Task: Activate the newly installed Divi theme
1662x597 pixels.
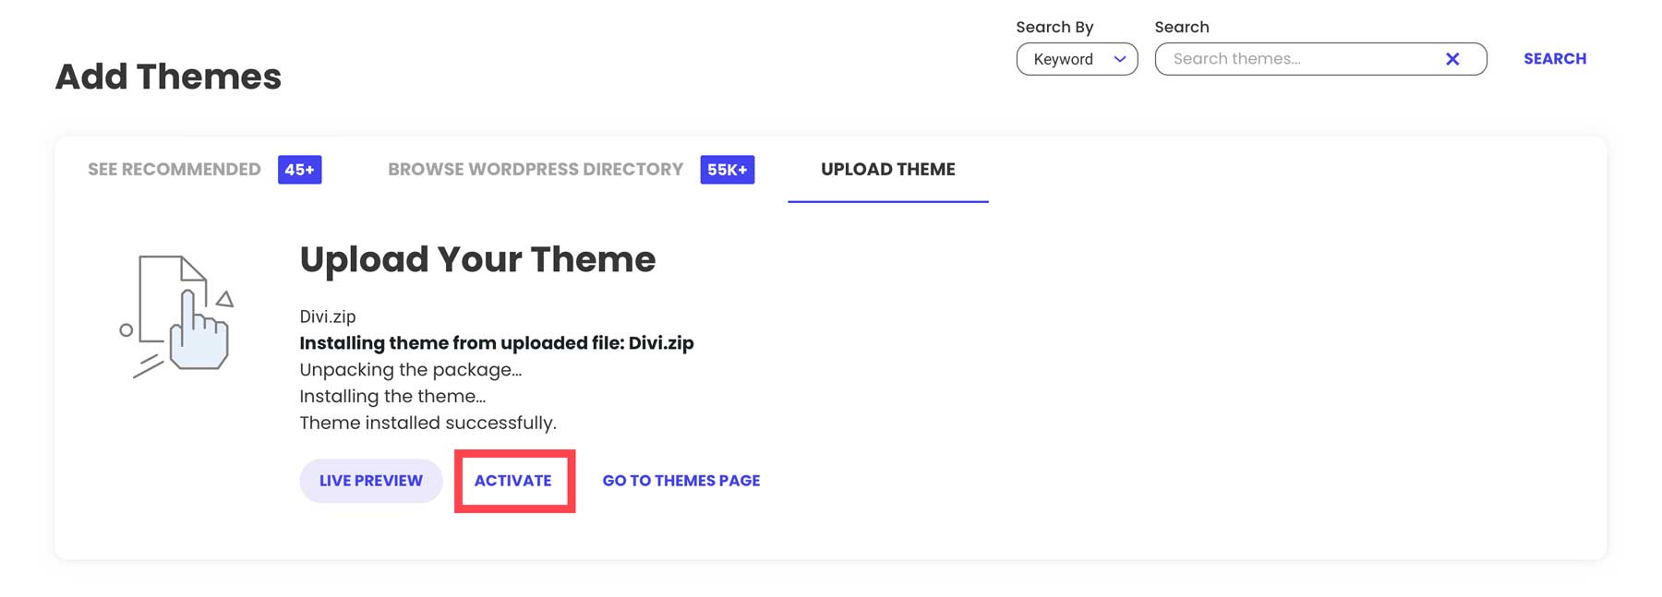Action: tap(513, 480)
